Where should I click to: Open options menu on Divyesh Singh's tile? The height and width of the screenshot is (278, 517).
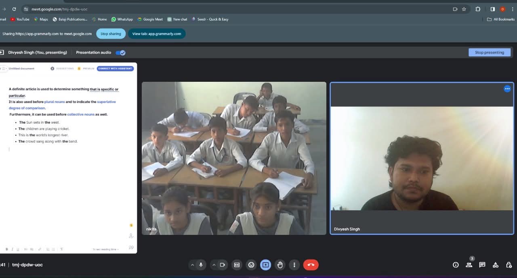point(507,89)
